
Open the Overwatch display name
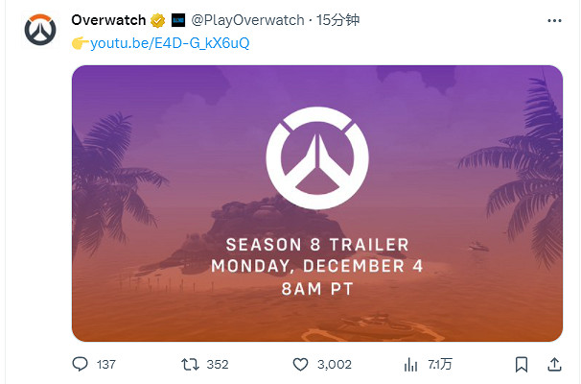pos(108,19)
